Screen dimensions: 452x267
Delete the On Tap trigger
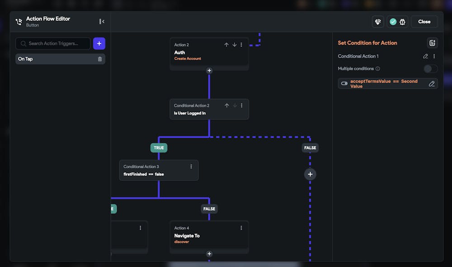coord(100,59)
